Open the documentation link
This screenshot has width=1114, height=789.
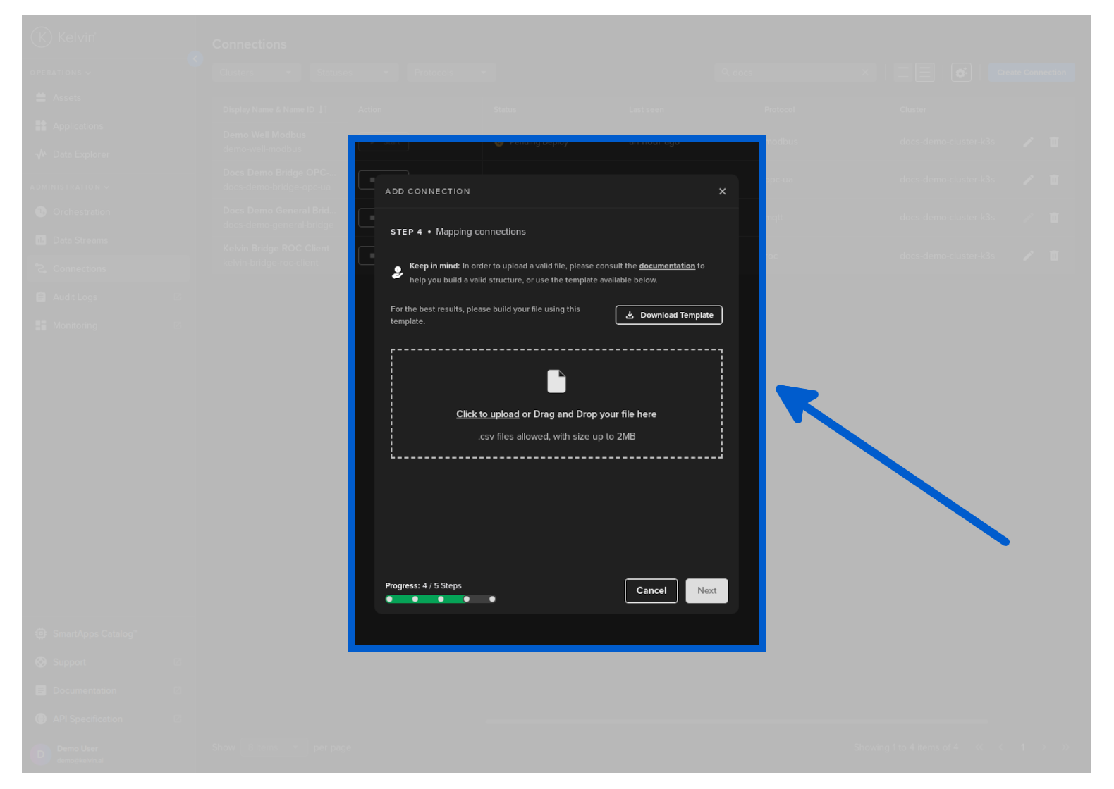coord(666,266)
